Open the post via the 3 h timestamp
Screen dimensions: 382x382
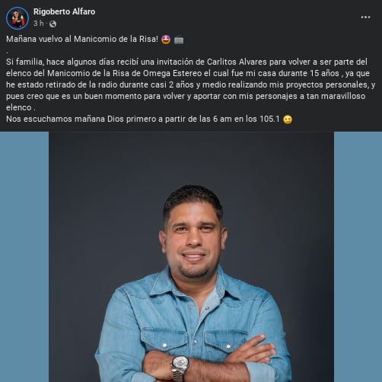pos(39,24)
